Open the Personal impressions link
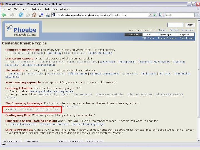This screenshot has height=150, width=200. [23, 124]
